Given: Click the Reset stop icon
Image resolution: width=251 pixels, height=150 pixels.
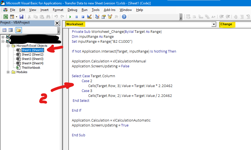Looking at the screenshot, I should coord(83,17).
